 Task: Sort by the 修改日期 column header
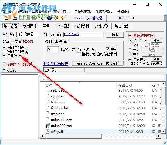click(125, 85)
